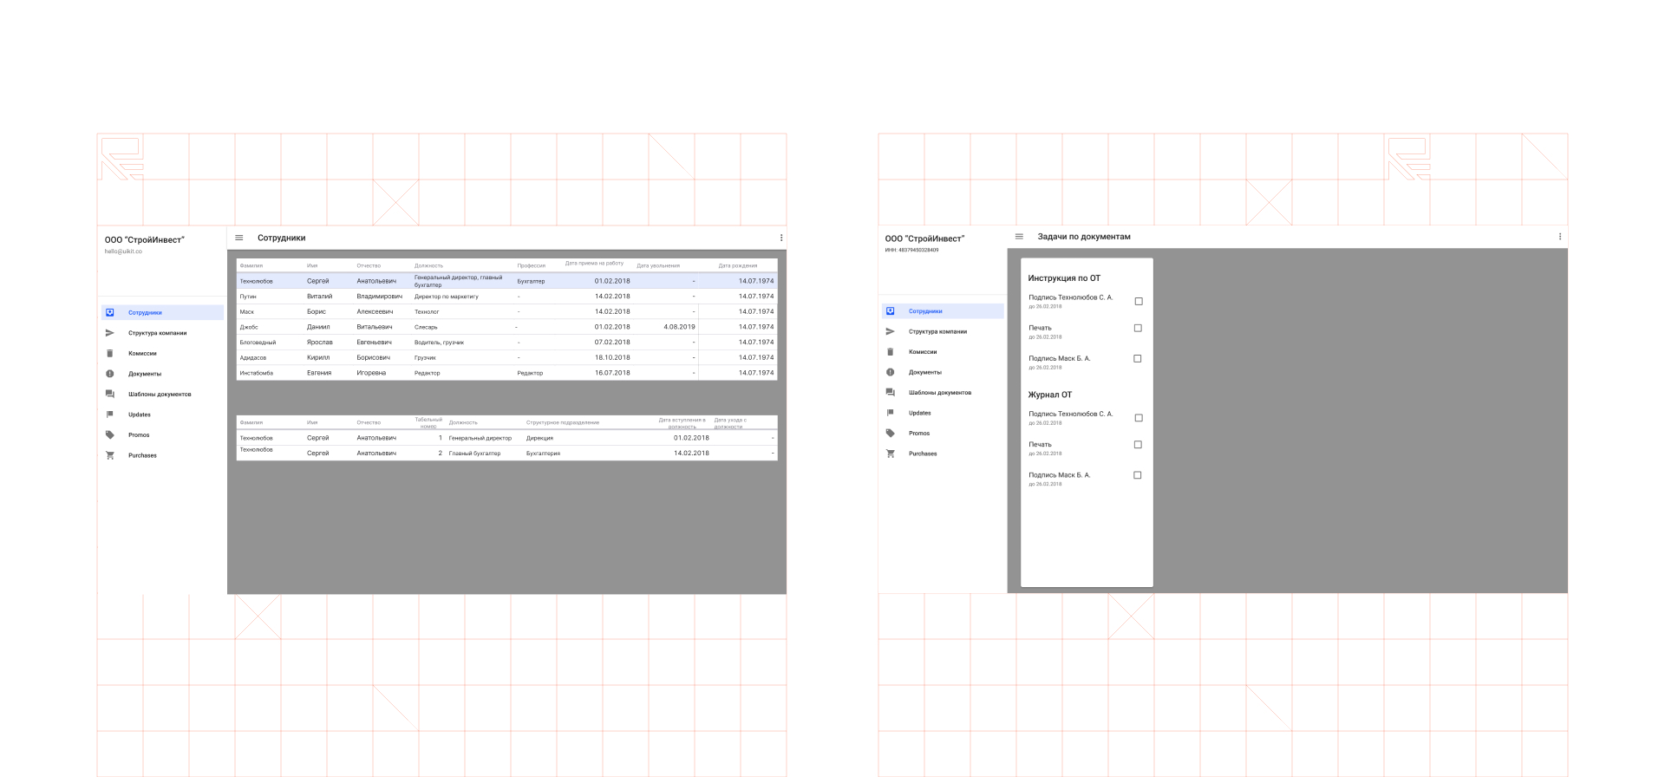The width and height of the screenshot is (1665, 777).
Task: Select the employee row with profession Бухгалтер
Action: pos(507,281)
